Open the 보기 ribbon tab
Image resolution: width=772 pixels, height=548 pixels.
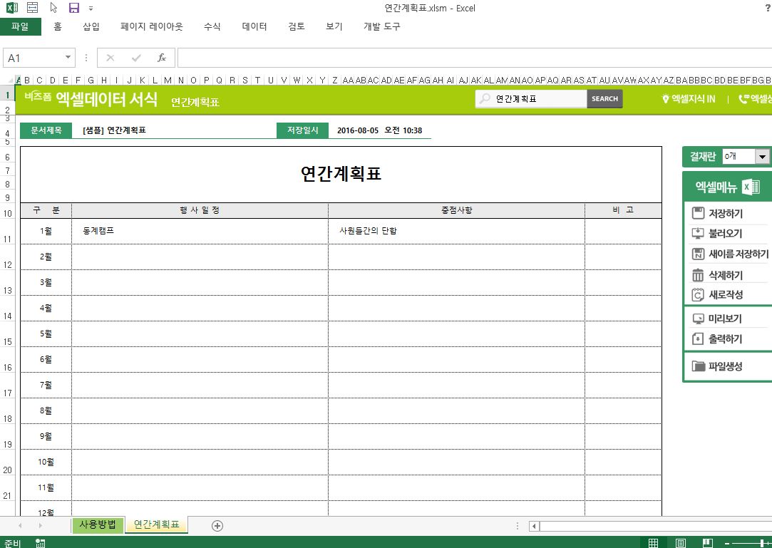pos(334,26)
